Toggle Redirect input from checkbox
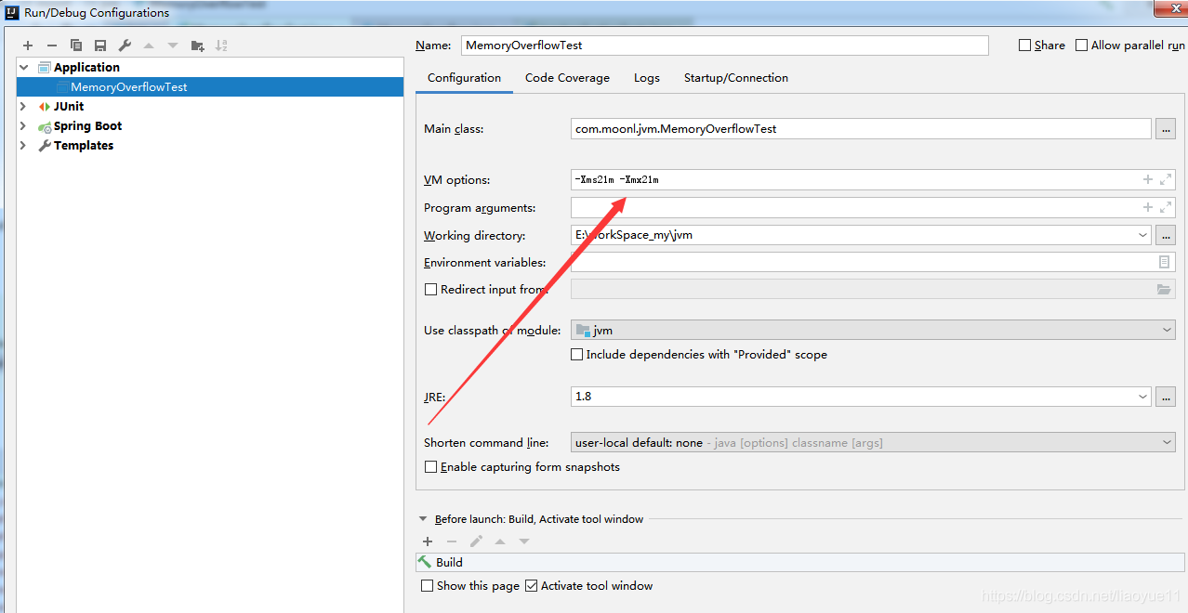This screenshot has height=613, width=1188. pyautogui.click(x=430, y=289)
